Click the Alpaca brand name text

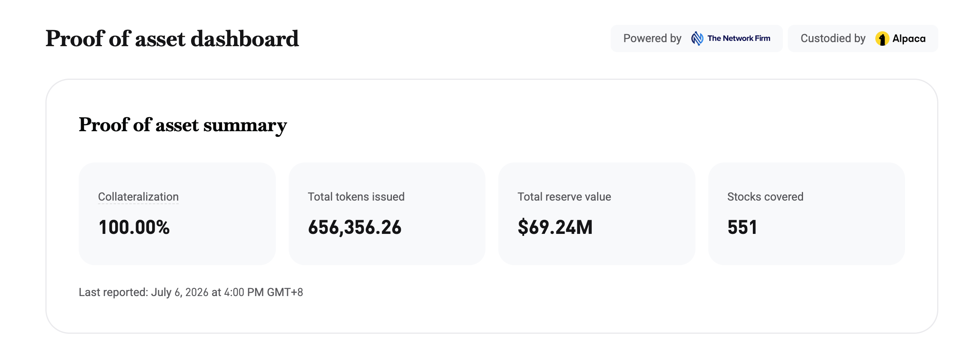coord(909,39)
